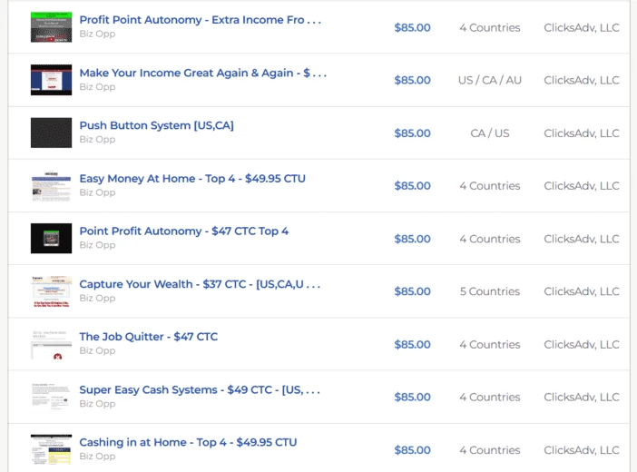Select the Push Button System dark thumbnail

[x=51, y=133]
